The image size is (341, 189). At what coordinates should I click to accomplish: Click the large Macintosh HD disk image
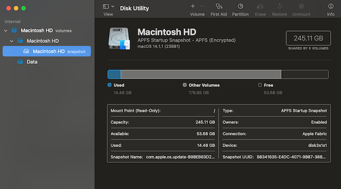pyautogui.click(x=119, y=38)
